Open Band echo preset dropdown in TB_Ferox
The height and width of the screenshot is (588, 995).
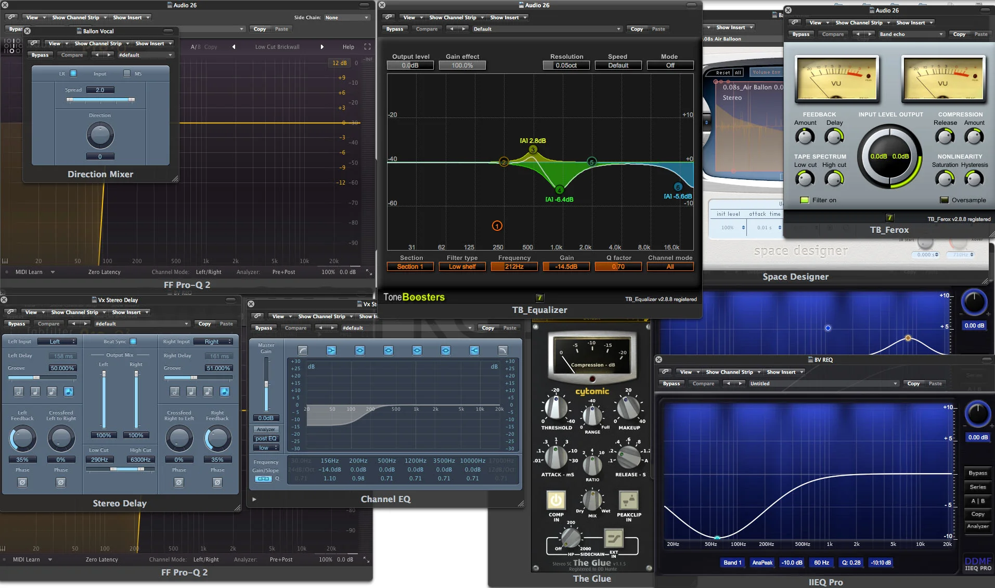coord(911,34)
